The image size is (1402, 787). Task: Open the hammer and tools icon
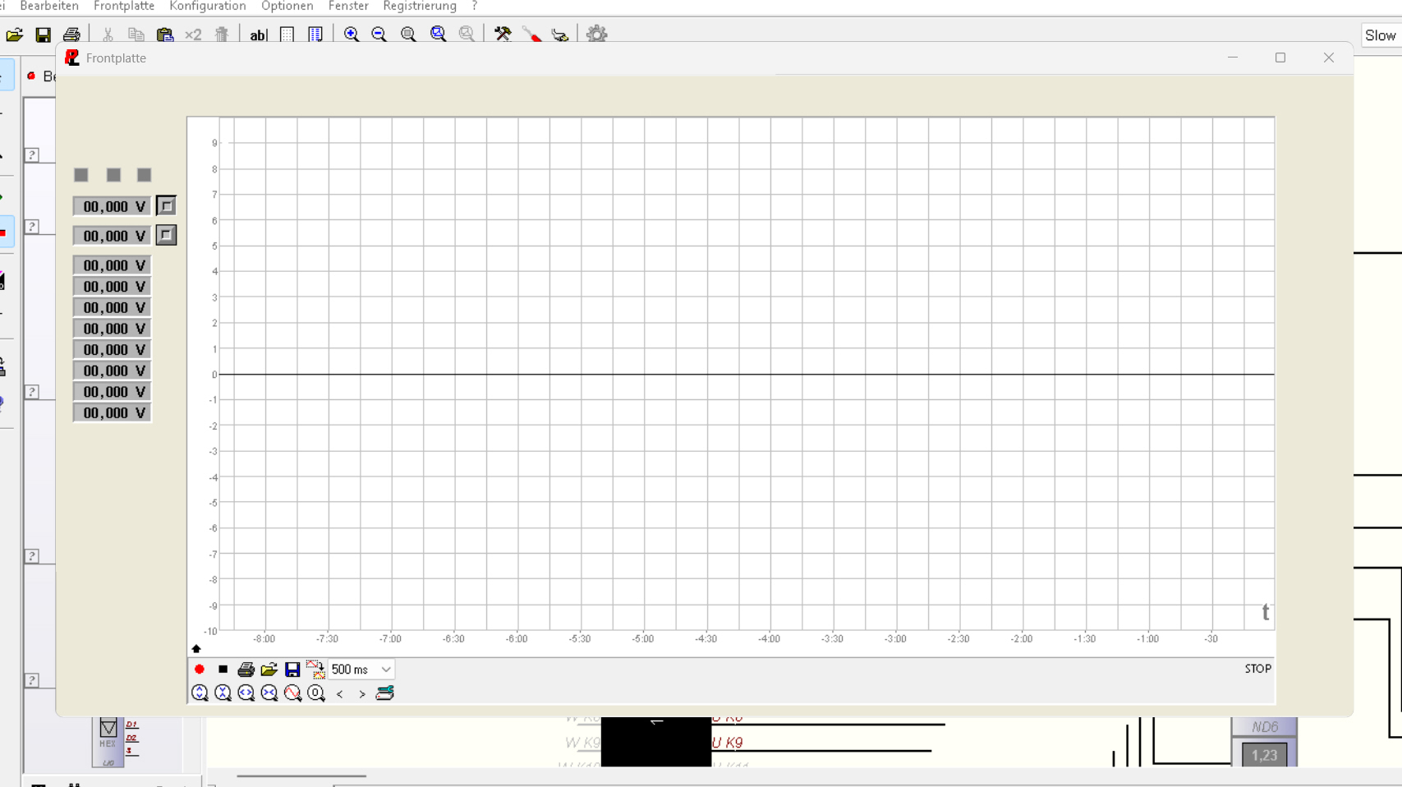503,35
